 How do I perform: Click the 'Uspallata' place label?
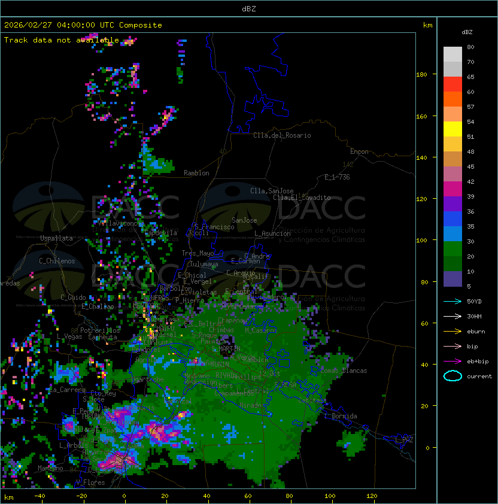(56, 238)
